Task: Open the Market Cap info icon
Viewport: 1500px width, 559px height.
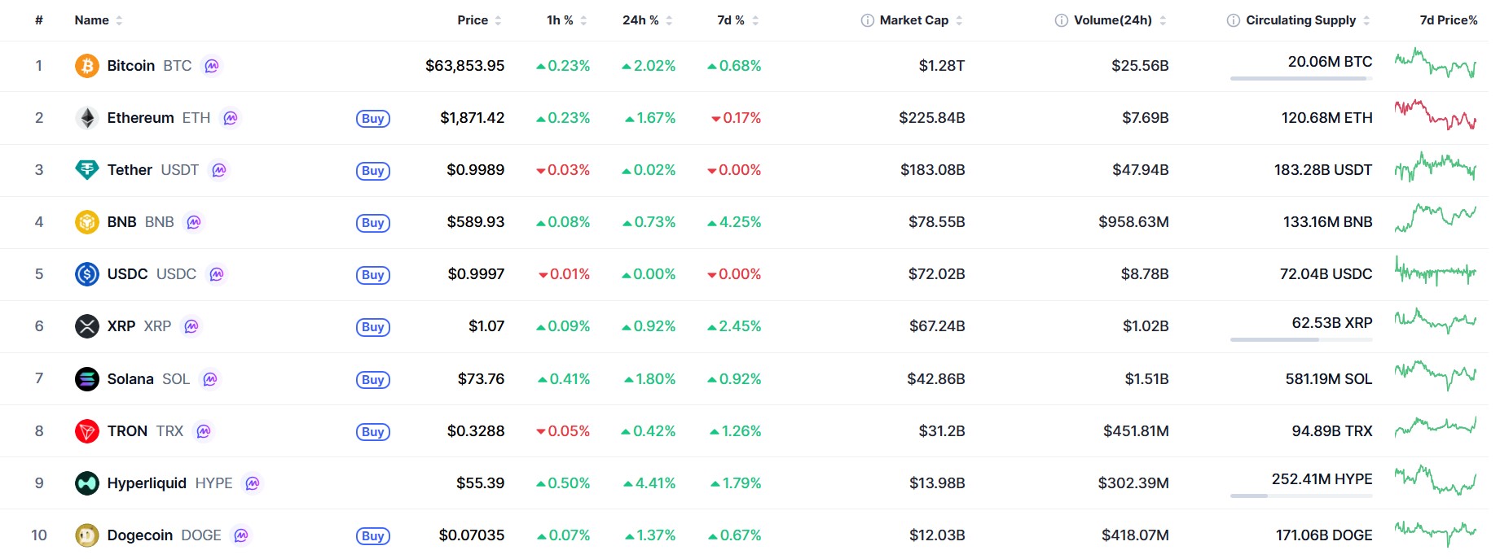Action: (x=868, y=20)
